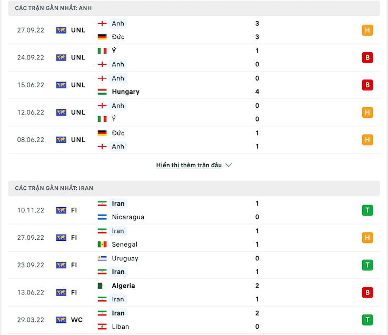Open the Uruguay team link
This screenshot has height=335, width=388.
click(125, 258)
